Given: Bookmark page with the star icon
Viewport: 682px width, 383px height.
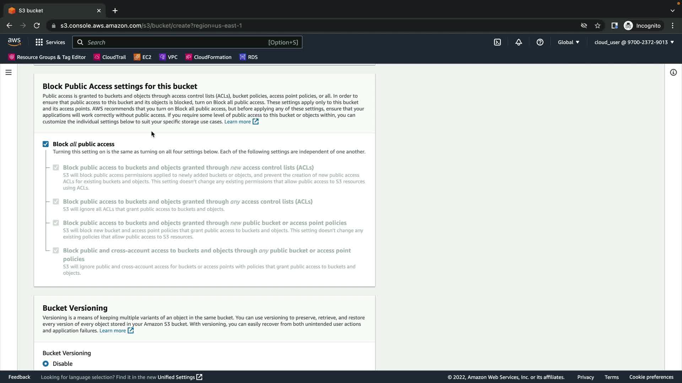Looking at the screenshot, I should point(597,26).
